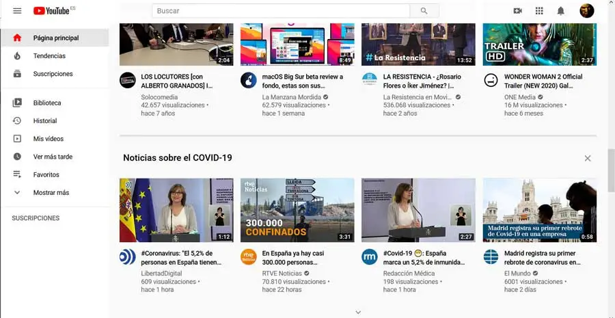Open Mis vídeos in sidebar
Screen dimensions: 615x318
(55, 139)
